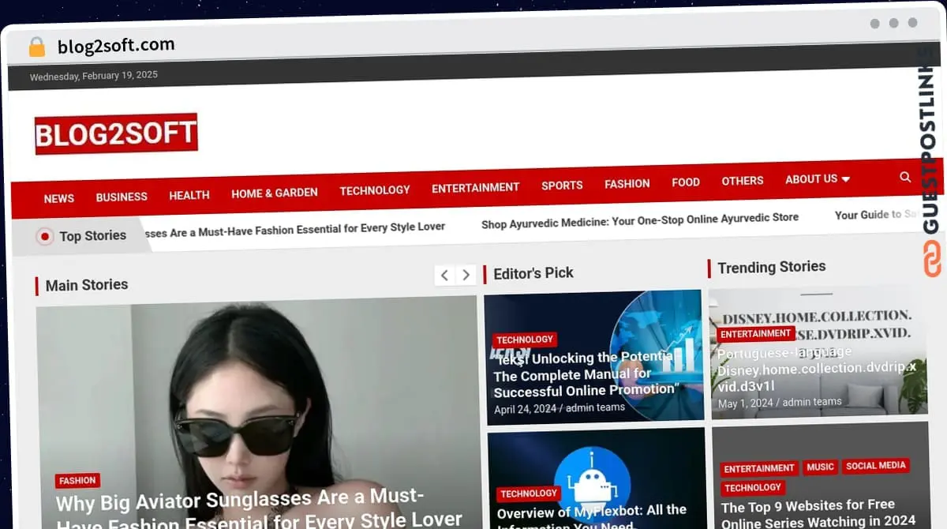Click the Fashion tag on main story
947x529 pixels.
[77, 480]
